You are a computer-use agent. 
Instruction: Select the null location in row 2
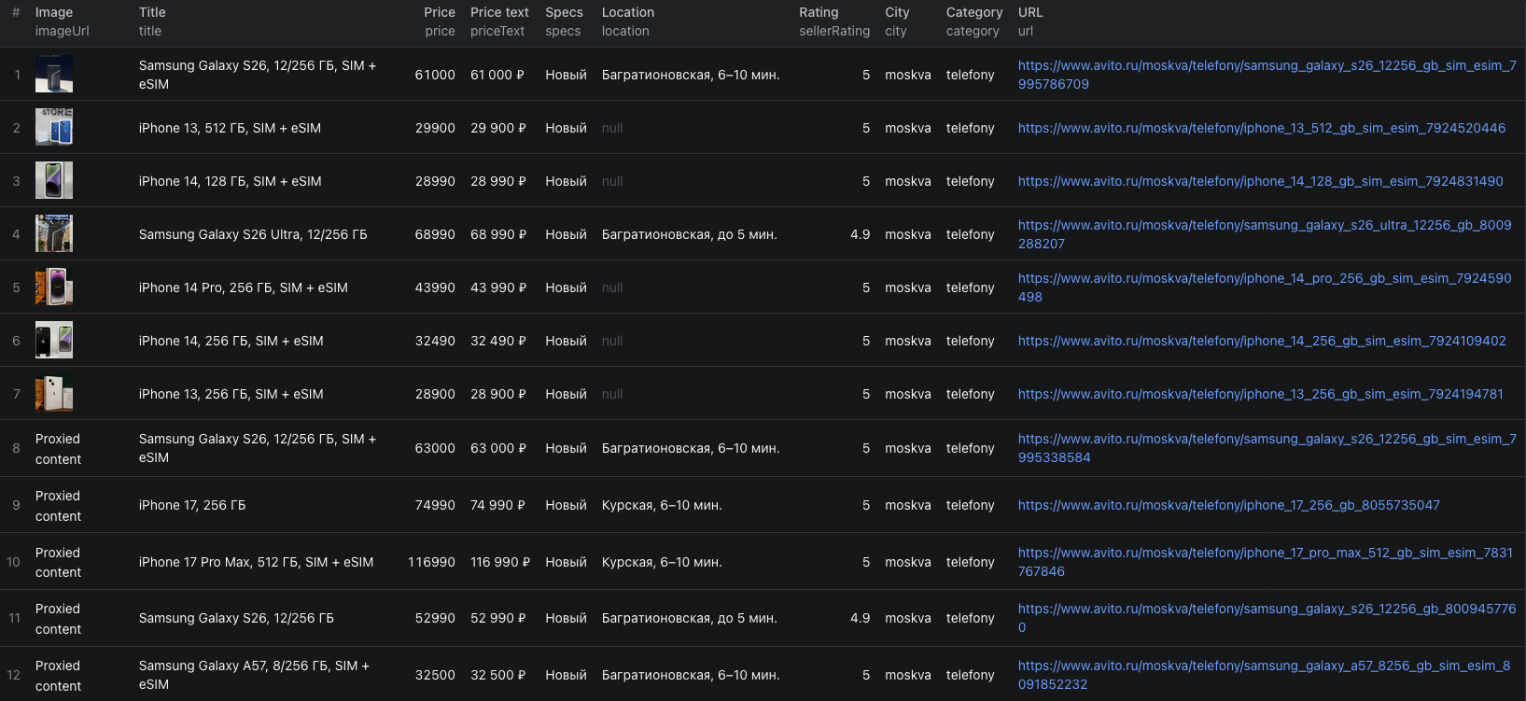(x=612, y=128)
